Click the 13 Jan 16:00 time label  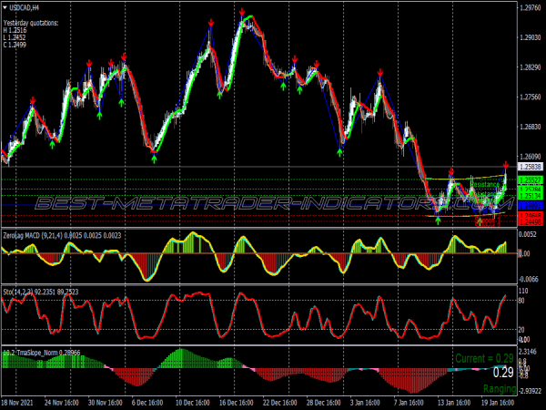[454, 403]
